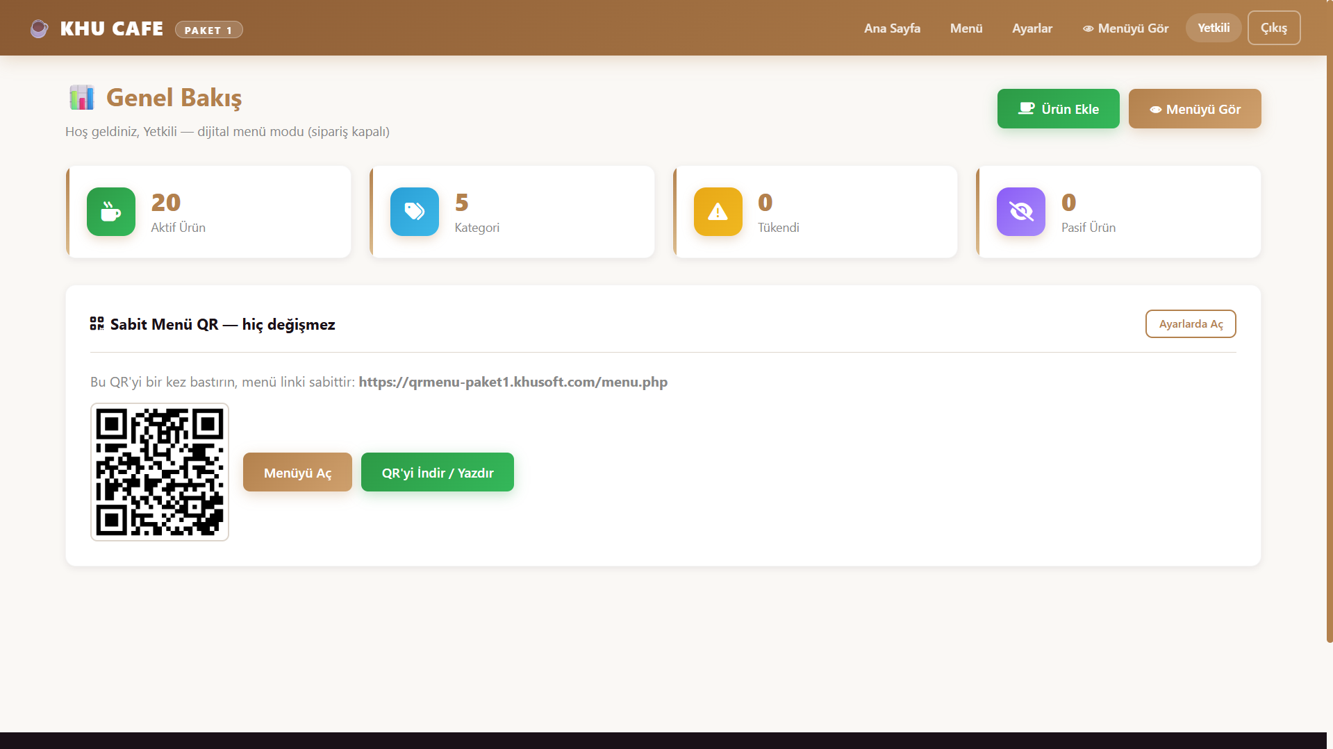Open the Ana Sayfa nav item

point(892,28)
